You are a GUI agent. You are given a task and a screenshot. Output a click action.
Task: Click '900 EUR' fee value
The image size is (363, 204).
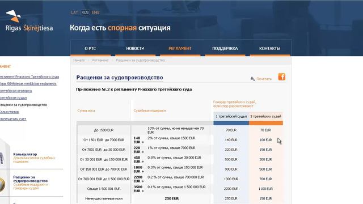pyautogui.click(x=231, y=169)
